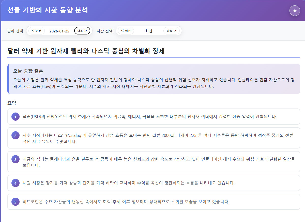Screen dimensions: 305x222
Task: Select the number 3 summary badge
Action: coord(15,159)
